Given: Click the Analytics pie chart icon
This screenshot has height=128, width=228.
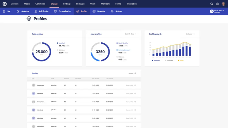Looking at the screenshot, I should pos(18,11).
